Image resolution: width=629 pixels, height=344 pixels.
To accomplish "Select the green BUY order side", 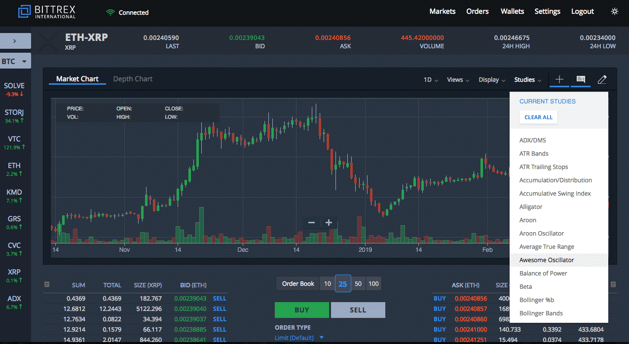I will point(302,310).
